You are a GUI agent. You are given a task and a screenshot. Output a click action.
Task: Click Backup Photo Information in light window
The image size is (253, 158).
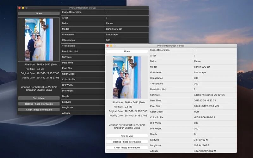pyautogui.click(x=127, y=142)
